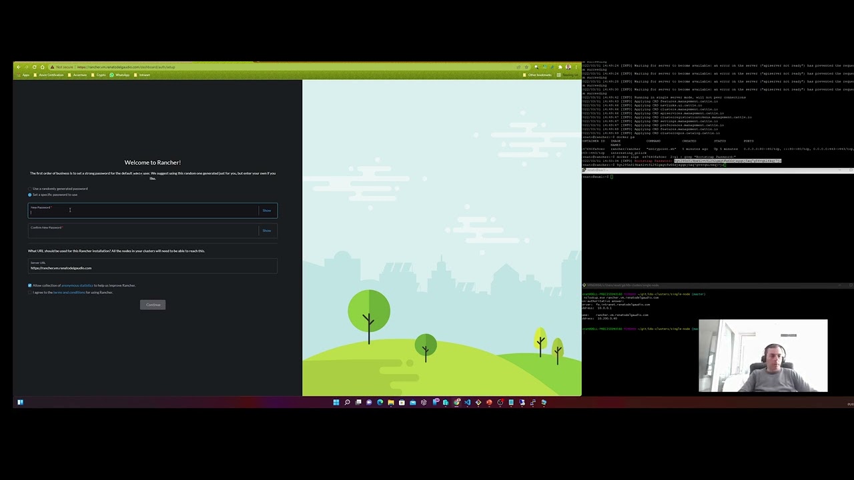854x480 pixels.
Task: Open the Crypto bookmark folder
Action: (99, 75)
